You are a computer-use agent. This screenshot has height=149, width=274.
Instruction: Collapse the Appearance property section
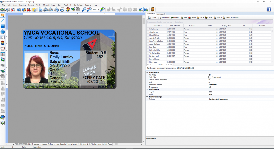coord(147,72)
